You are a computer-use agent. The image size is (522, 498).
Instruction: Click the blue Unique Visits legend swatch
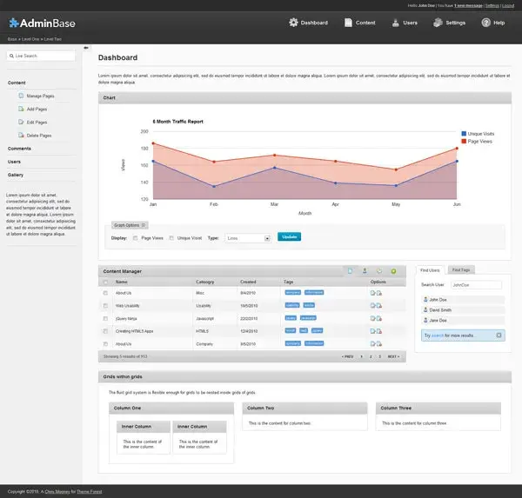(464, 133)
